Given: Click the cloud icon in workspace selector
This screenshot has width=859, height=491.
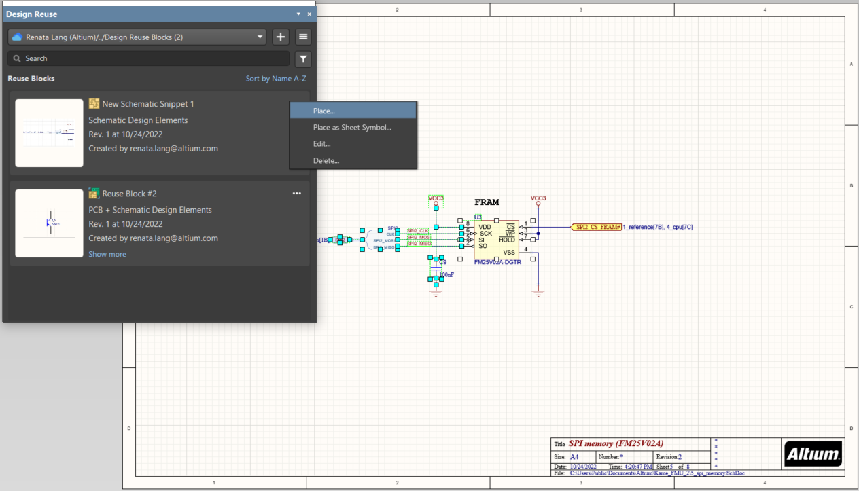Looking at the screenshot, I should [18, 37].
